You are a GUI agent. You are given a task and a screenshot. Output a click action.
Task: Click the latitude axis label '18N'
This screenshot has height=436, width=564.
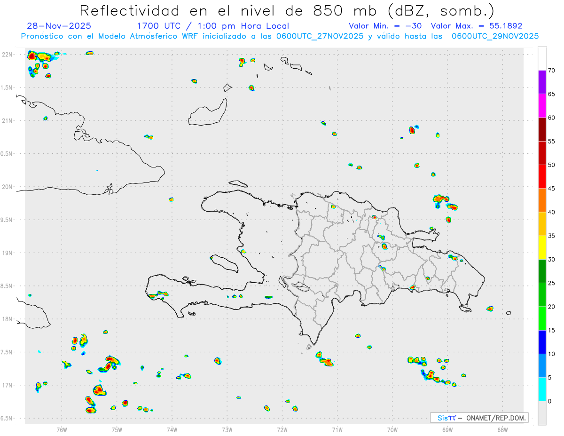(8, 319)
